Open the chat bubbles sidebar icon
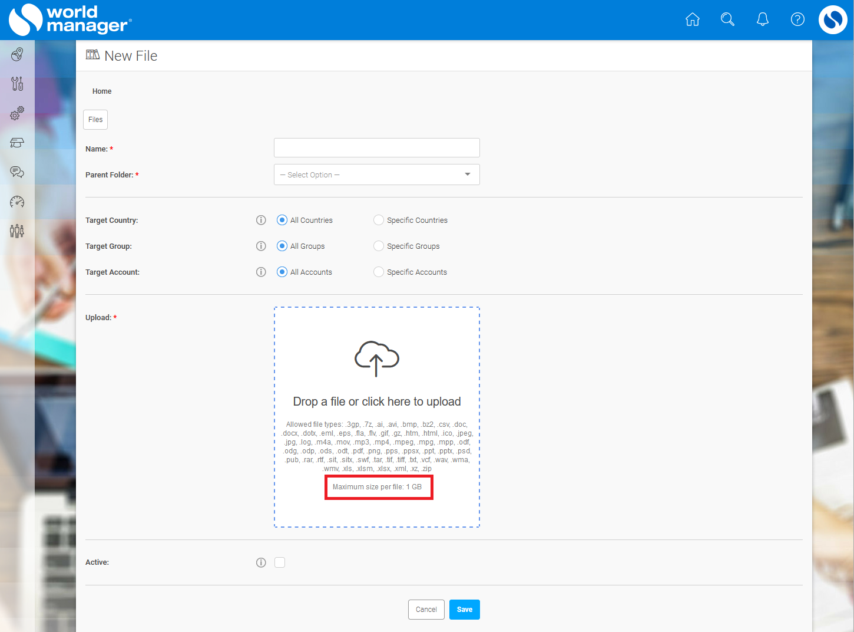 click(17, 172)
